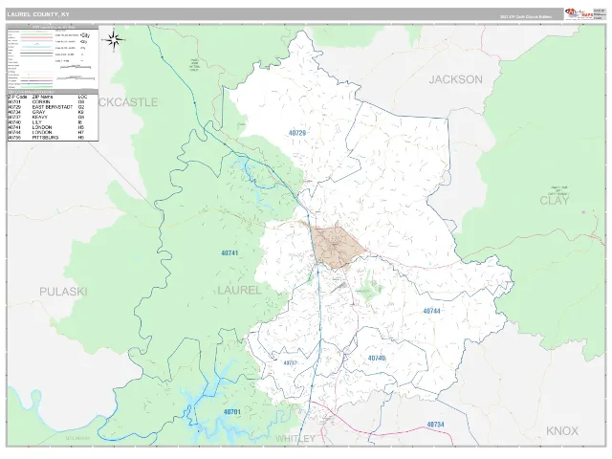Click the 'ZIP Name' column header
This screenshot has height=459, width=612.
tap(42, 97)
